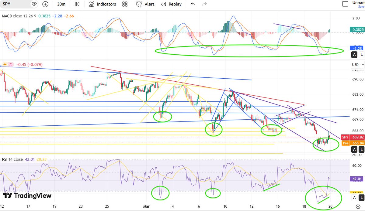Click the SPY price label 659.82
365x211 pixels.
[353, 137]
